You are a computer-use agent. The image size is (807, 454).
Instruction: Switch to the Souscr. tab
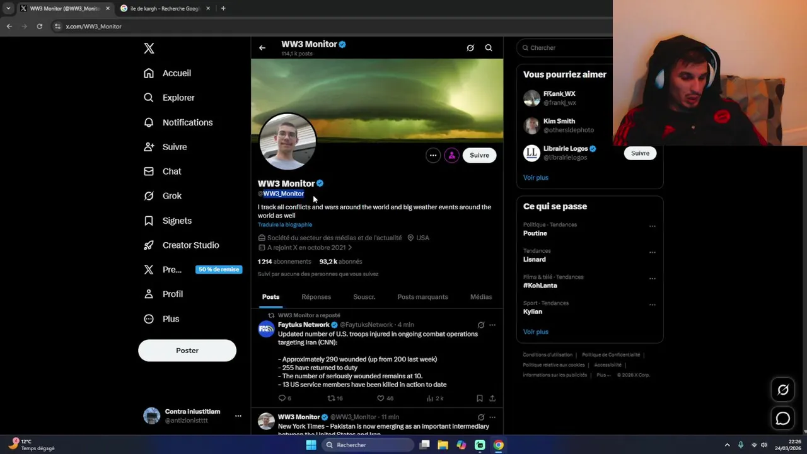point(364,297)
